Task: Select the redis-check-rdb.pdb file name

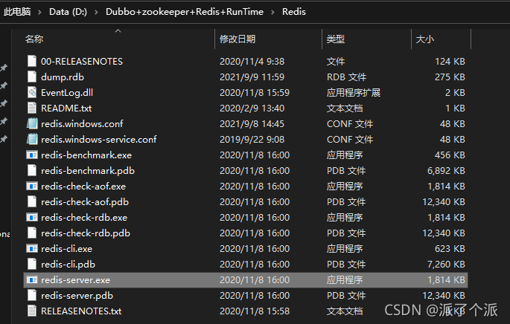Action: (86, 233)
